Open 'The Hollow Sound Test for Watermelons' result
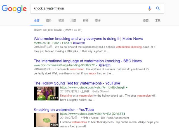Screen dimensions: 179x133 [x=77, y=83]
